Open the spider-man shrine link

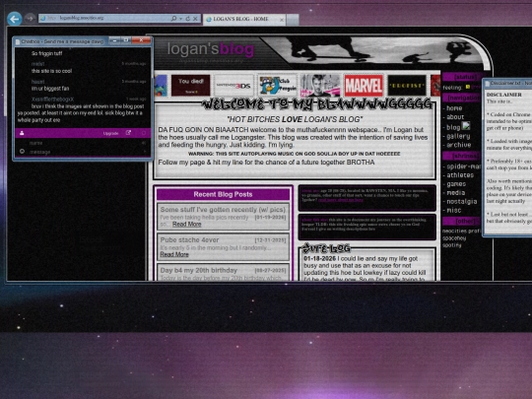pyautogui.click(x=463, y=166)
